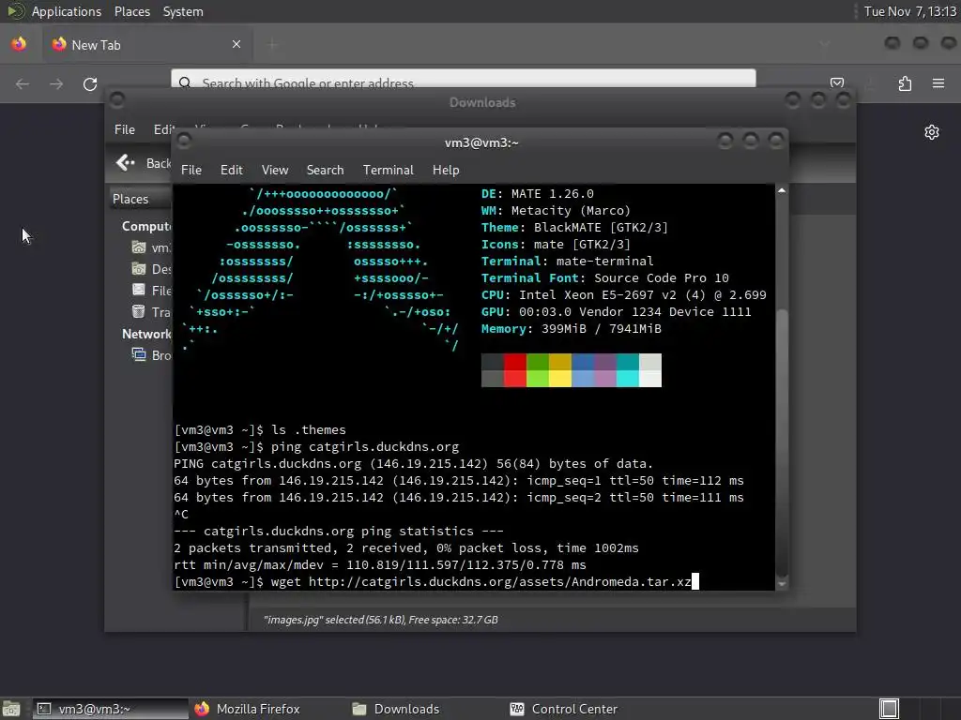Click the terminal vertical scrollbar thumb

click(x=782, y=443)
